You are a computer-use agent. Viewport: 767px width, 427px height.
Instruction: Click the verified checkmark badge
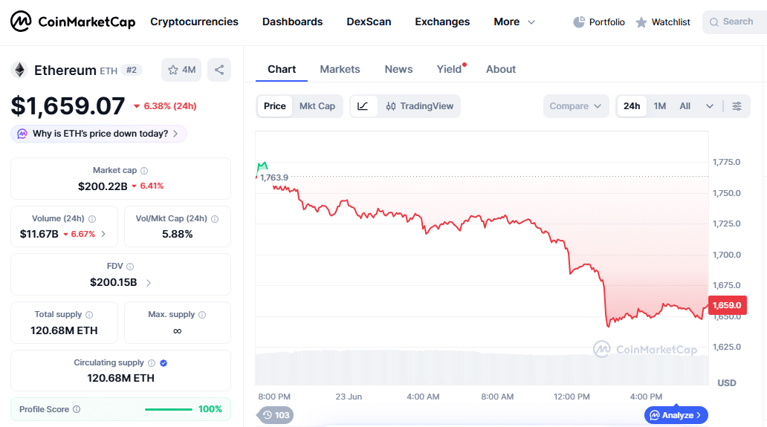click(164, 363)
